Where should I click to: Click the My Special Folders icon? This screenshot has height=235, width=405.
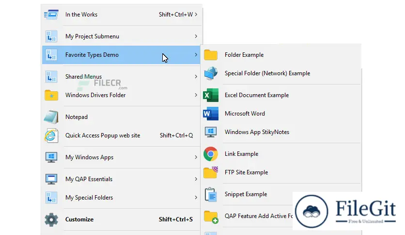click(x=51, y=198)
